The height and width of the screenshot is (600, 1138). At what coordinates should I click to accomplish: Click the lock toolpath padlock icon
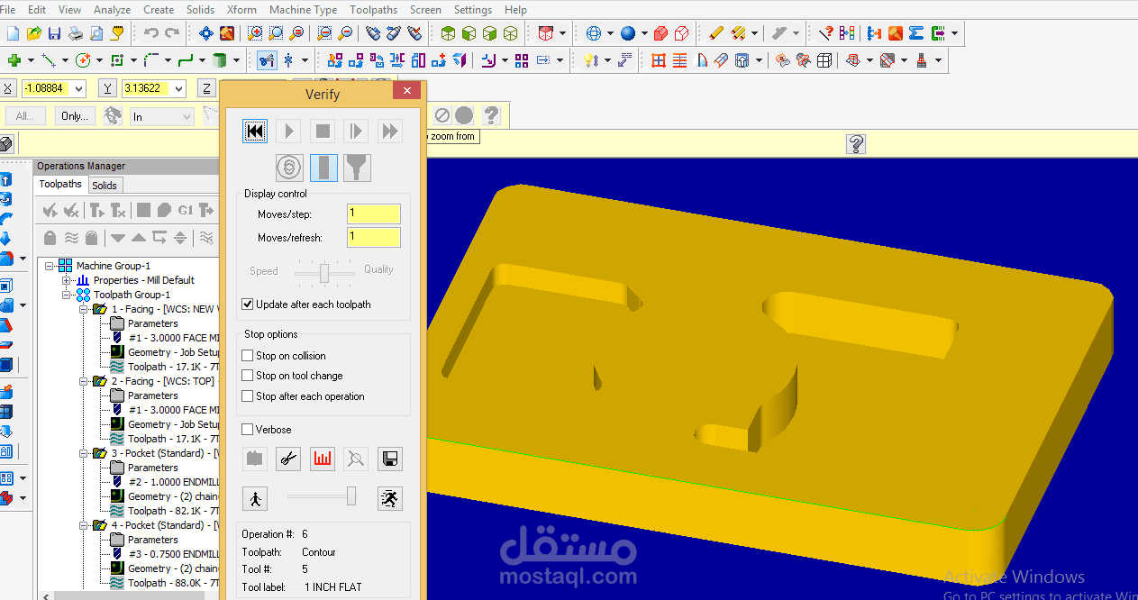click(x=50, y=238)
